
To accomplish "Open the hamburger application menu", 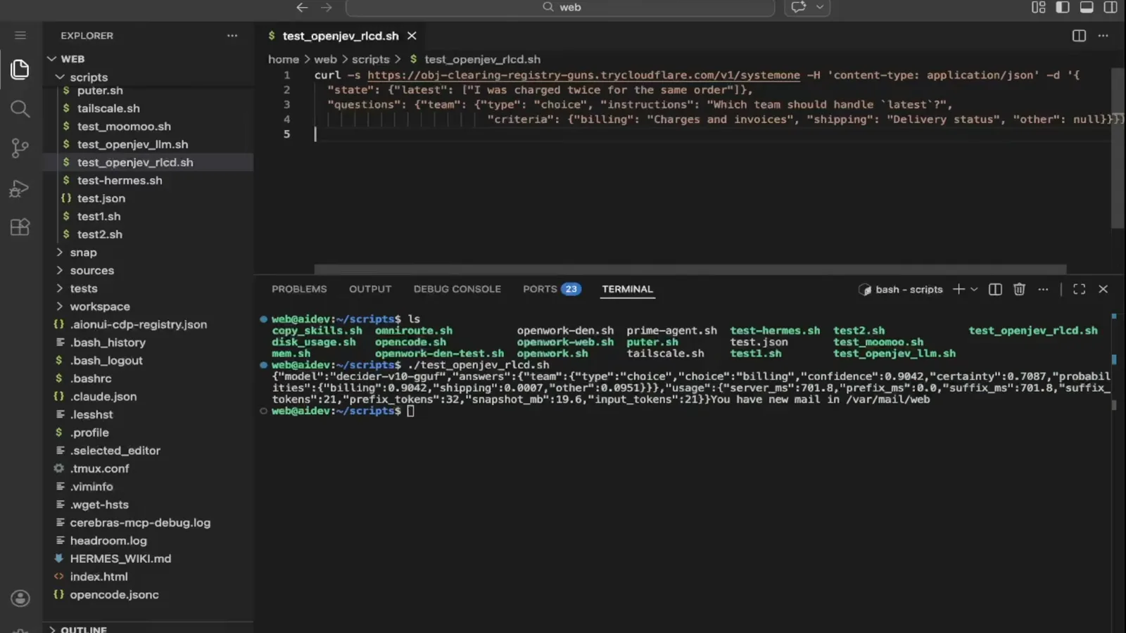I will [20, 35].
